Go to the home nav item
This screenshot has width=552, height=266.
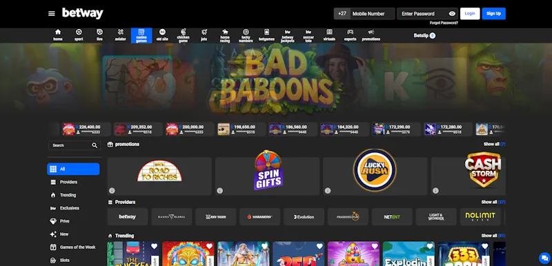pos(58,35)
